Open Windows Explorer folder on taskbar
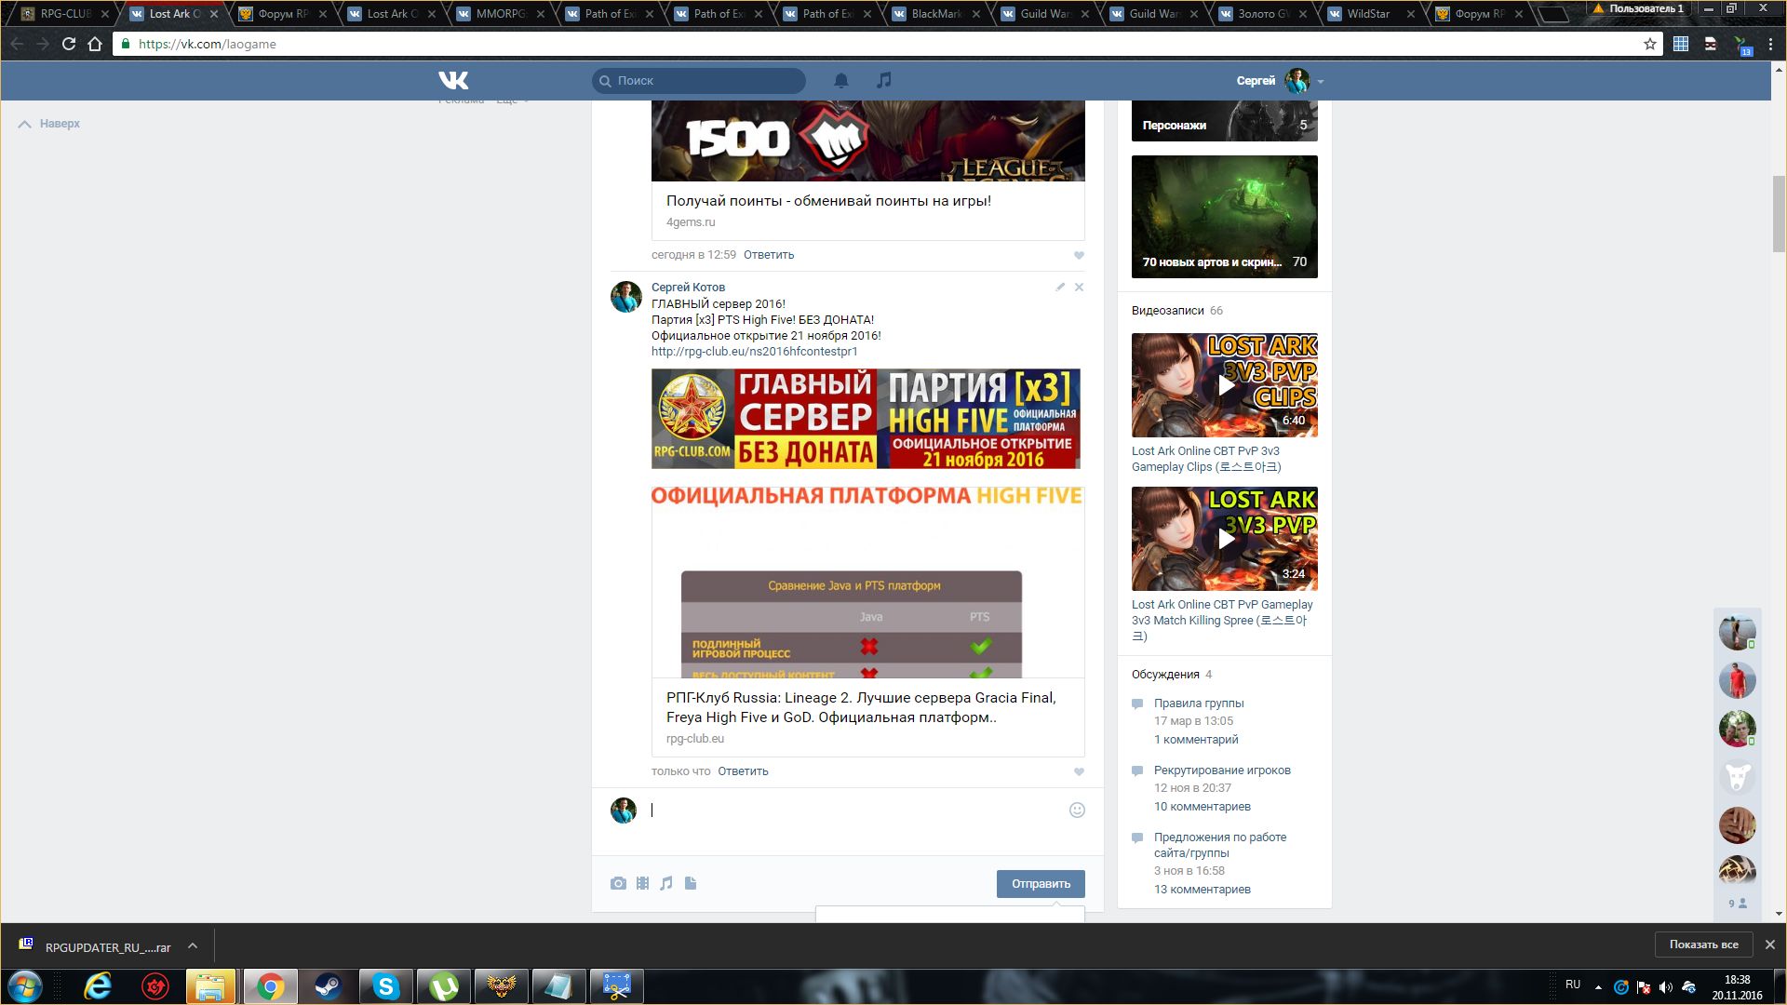Viewport: 1787px width, 1005px height. 211,986
